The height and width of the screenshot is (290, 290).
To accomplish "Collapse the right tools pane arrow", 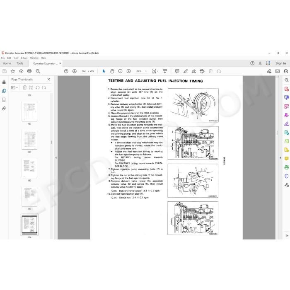I will click(280, 158).
